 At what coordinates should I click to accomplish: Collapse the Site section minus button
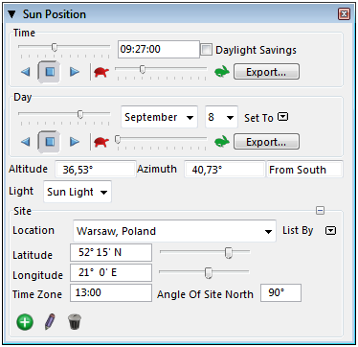click(321, 211)
